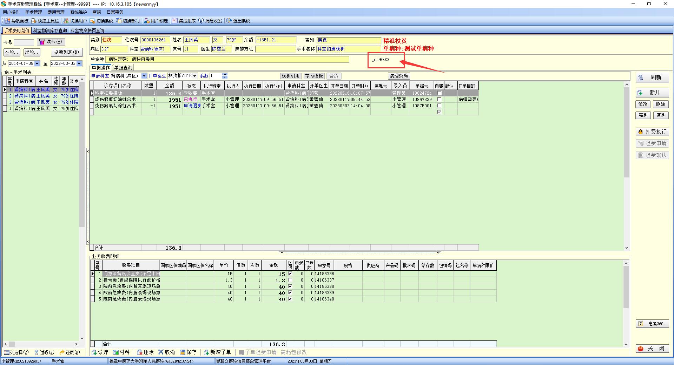The width and height of the screenshot is (674, 365).
Task: Toggle 医保 checkbox for item 14186339
Action: (290, 293)
